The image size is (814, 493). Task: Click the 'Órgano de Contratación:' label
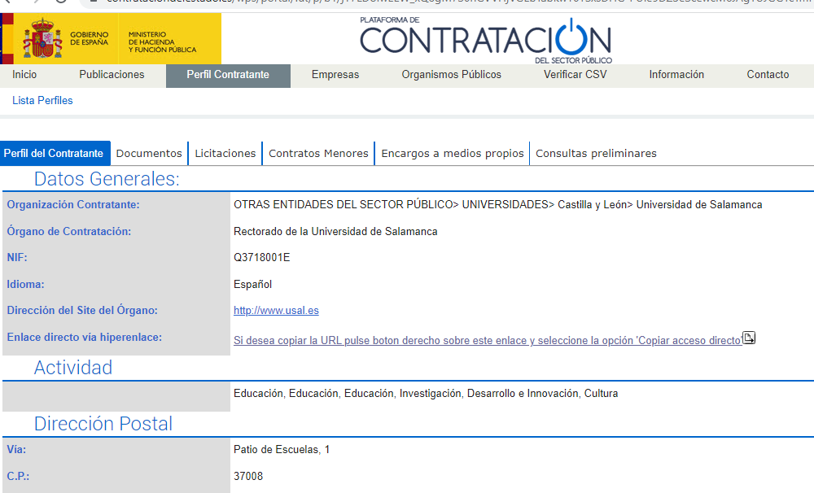(69, 232)
